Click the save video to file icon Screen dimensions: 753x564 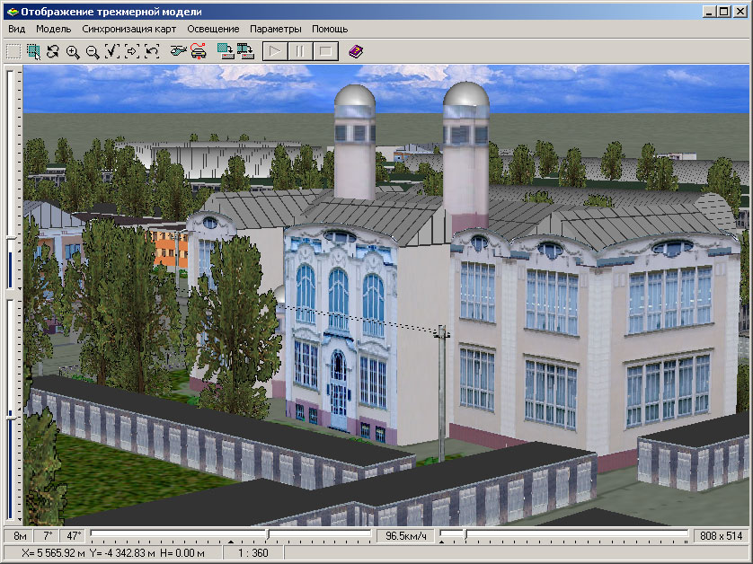[245, 51]
